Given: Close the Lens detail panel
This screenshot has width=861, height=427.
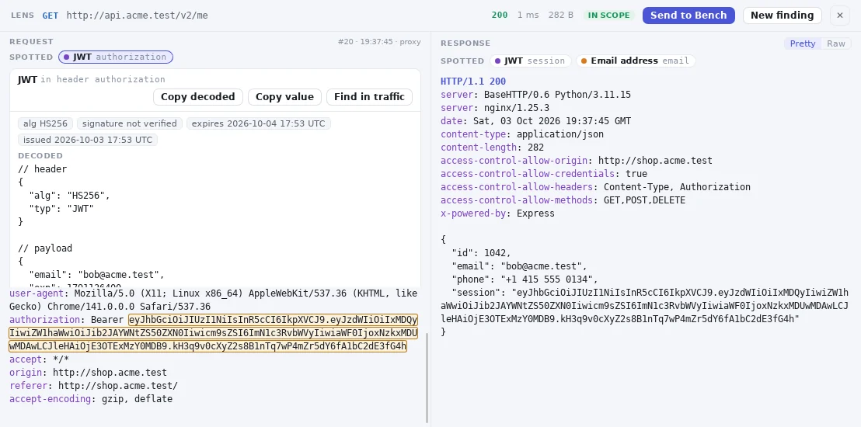Looking at the screenshot, I should point(839,16).
